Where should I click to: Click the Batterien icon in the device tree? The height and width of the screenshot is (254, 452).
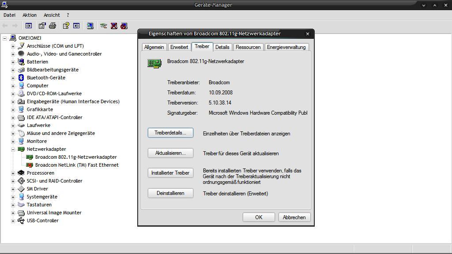pos(21,62)
